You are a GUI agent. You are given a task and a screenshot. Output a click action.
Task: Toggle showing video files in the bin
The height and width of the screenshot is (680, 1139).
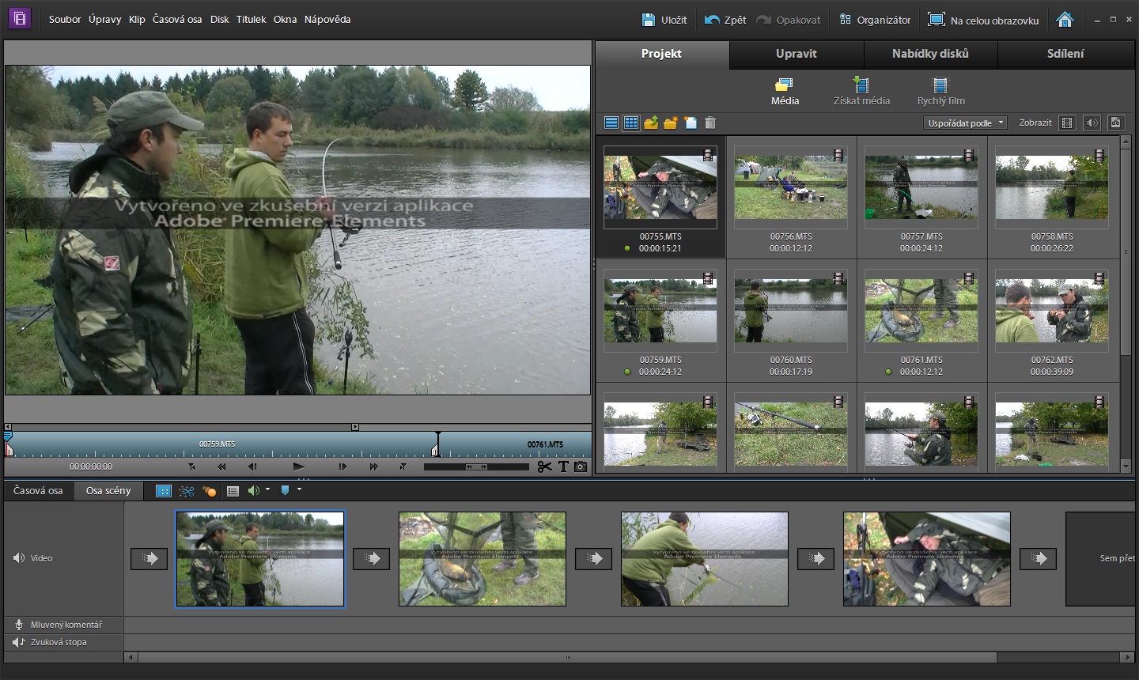point(1067,123)
